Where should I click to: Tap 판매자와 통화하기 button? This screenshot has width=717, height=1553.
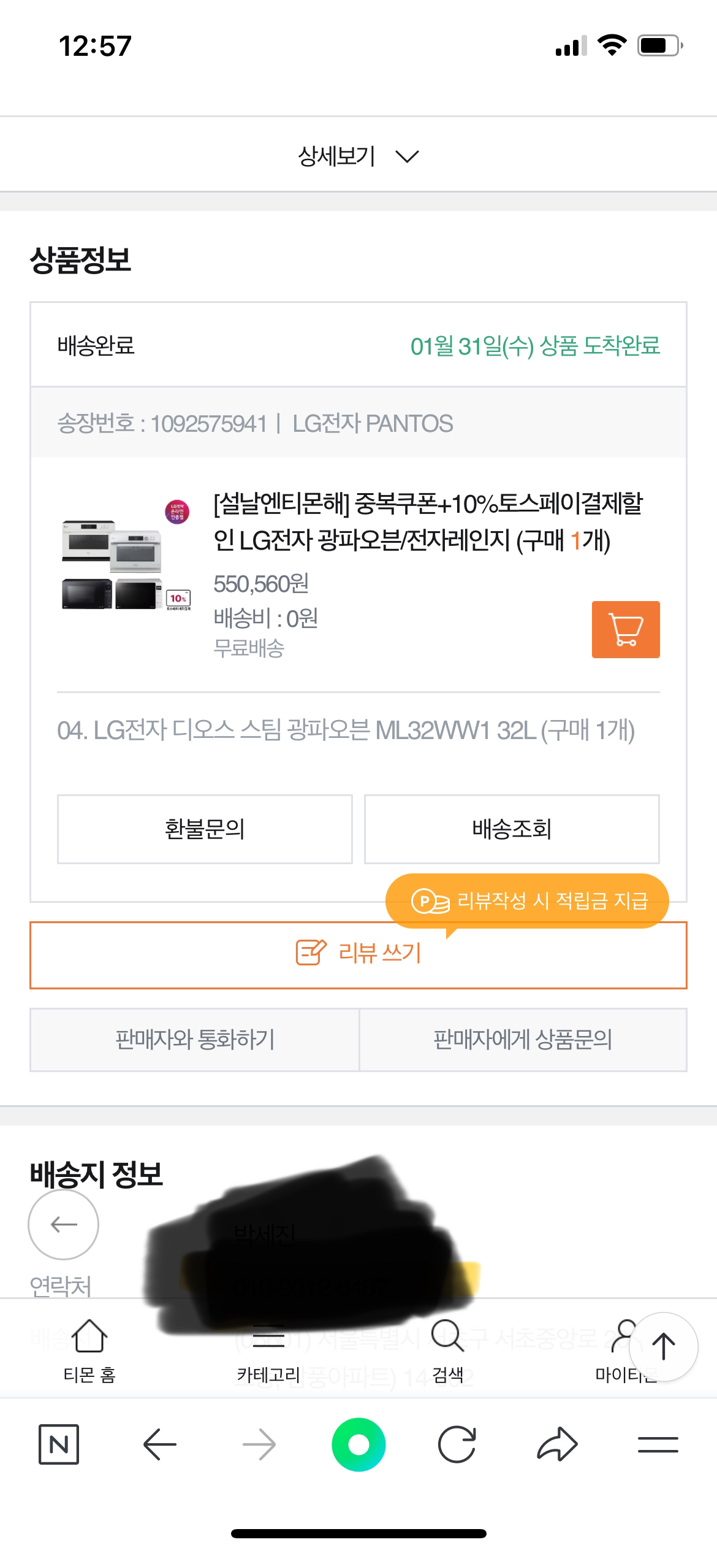[195, 1040]
